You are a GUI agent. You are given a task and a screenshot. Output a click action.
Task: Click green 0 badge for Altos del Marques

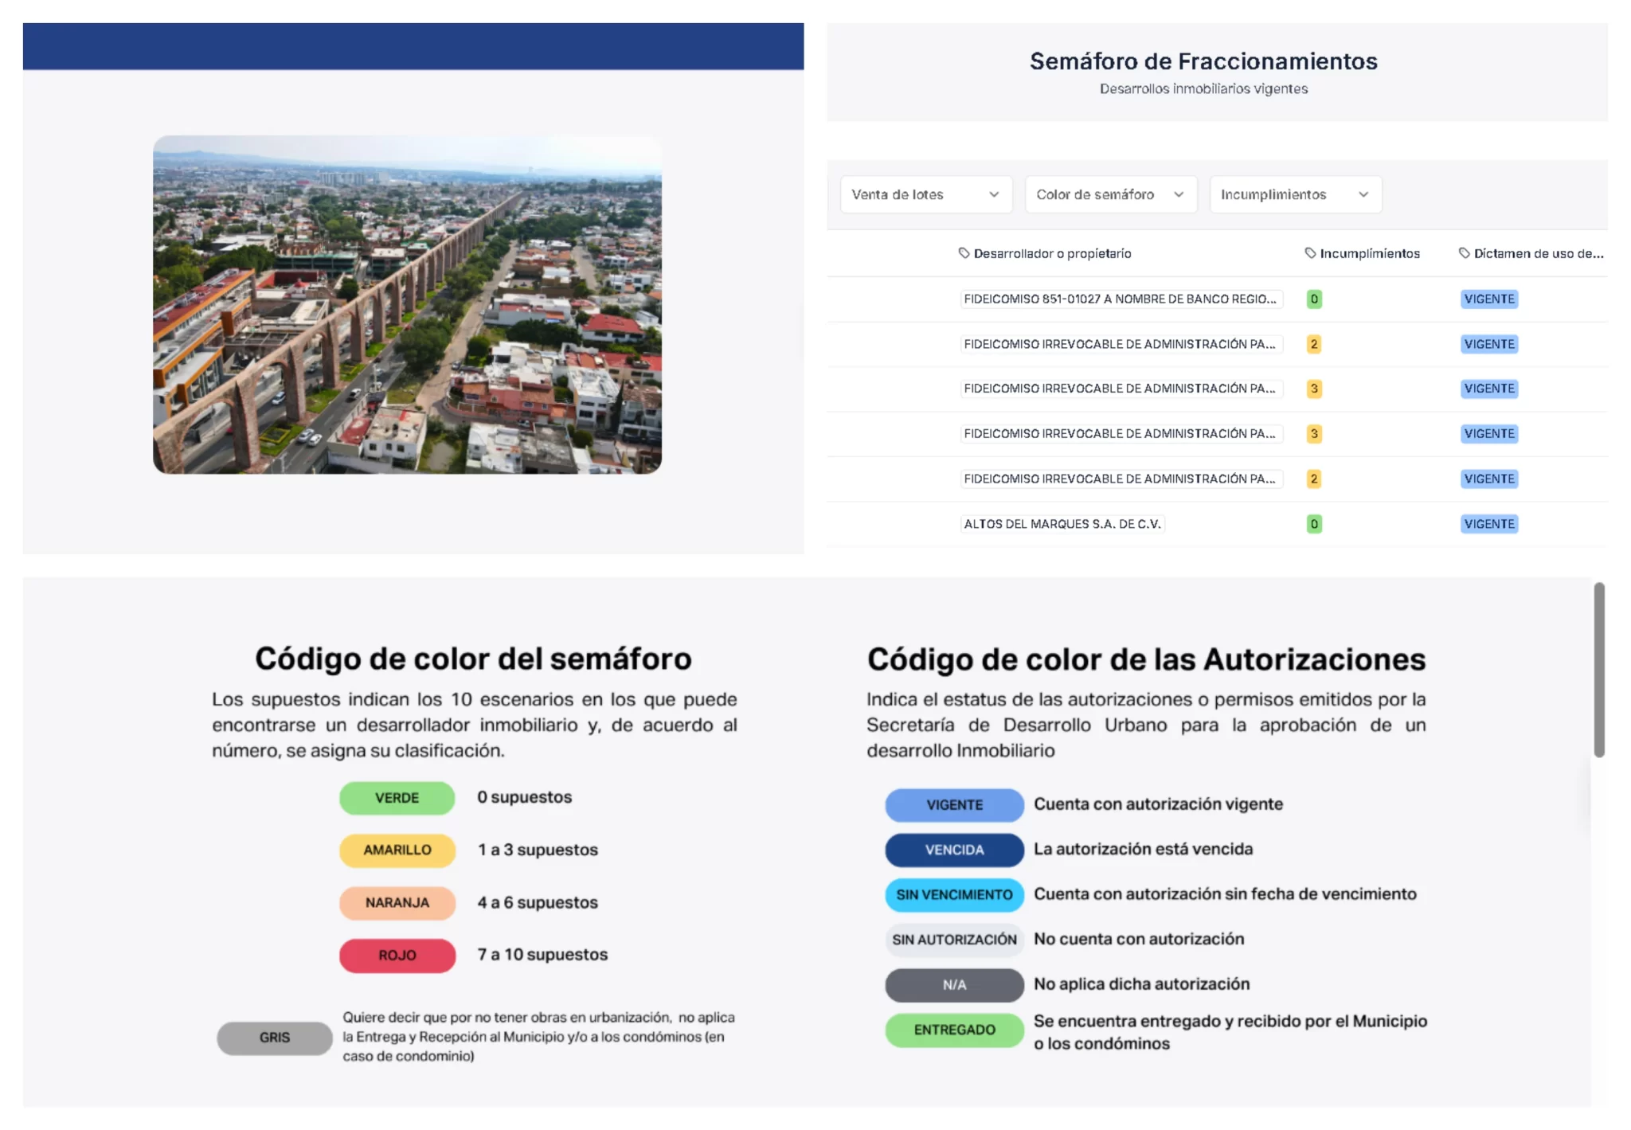1314,524
